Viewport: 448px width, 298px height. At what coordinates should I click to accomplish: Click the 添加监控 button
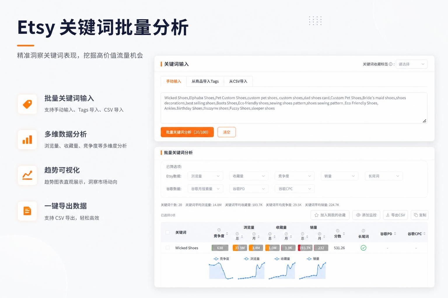pyautogui.click(x=366, y=215)
